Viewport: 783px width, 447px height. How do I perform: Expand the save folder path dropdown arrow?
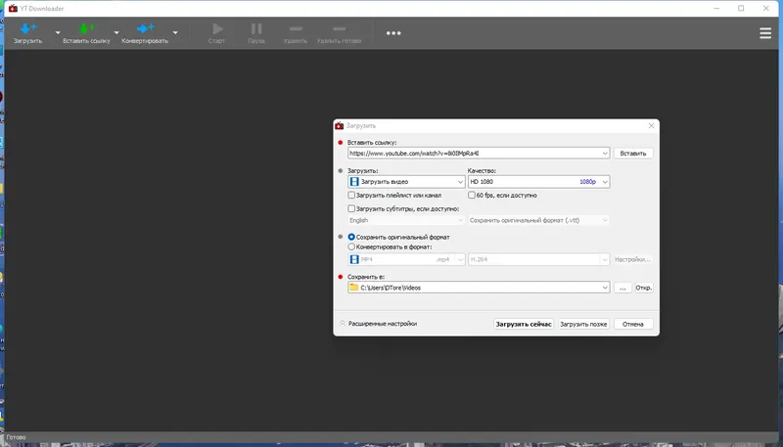click(605, 288)
